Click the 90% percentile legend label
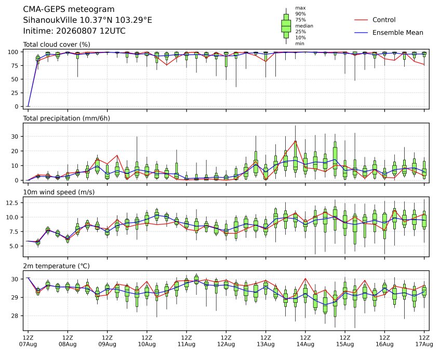This screenshot has width=439, height=353. pyautogui.click(x=300, y=13)
